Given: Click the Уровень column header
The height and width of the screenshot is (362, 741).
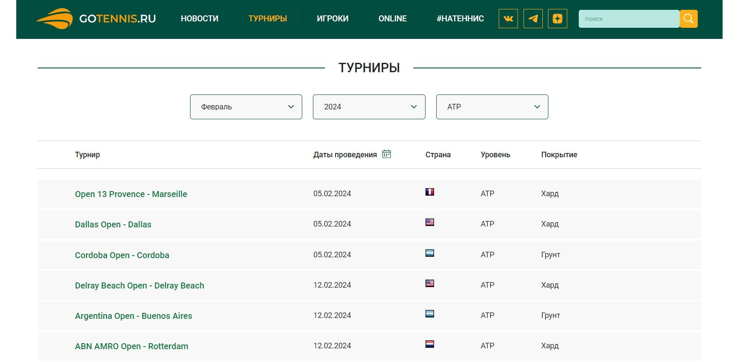Looking at the screenshot, I should coord(495,155).
